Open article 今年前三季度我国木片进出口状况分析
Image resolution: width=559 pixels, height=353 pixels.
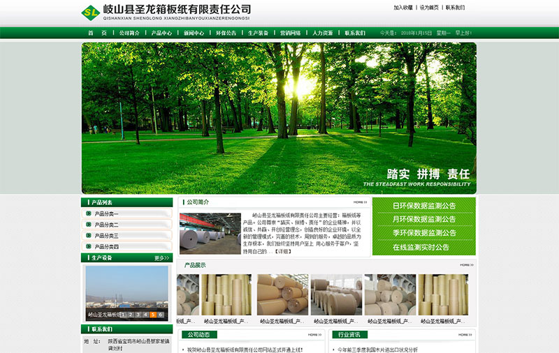pos(377,350)
